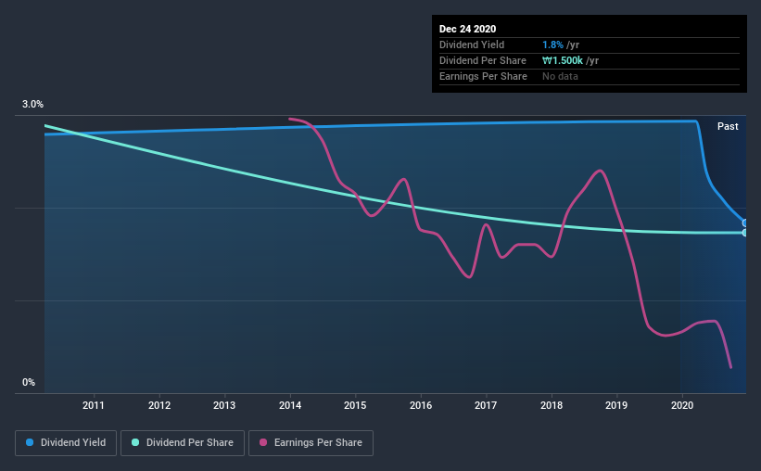Toggle the Dividend Per Share legend button

(183, 443)
